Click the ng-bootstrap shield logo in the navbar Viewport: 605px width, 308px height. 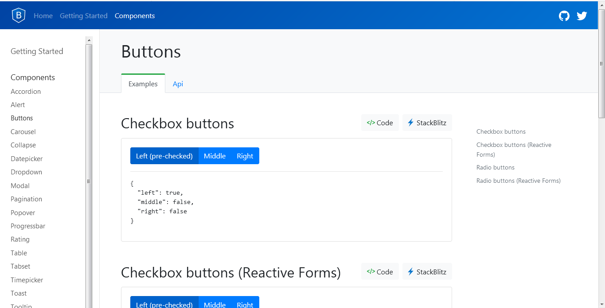click(18, 15)
